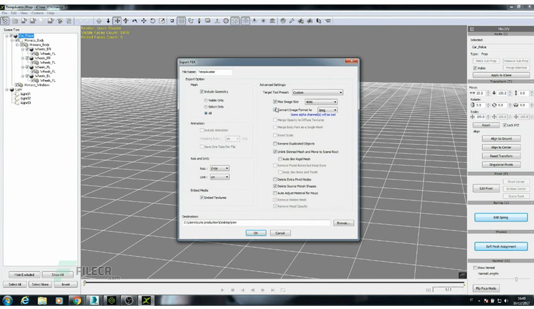Screen dimensions: 534x309
Task: Enable Rename Duplicated Objects checkbox
Action: [x=275, y=144]
